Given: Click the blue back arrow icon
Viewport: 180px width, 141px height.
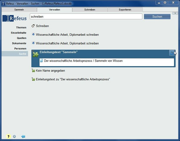Looking at the screenshot, I should coord(23,136).
